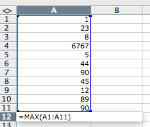Click empty cell B7
The image size is (150, 127).
[x=117, y=72]
